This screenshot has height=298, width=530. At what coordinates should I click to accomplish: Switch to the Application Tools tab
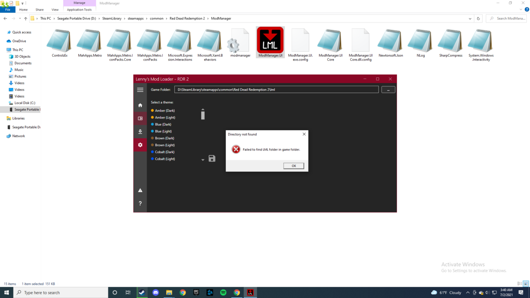click(x=79, y=10)
